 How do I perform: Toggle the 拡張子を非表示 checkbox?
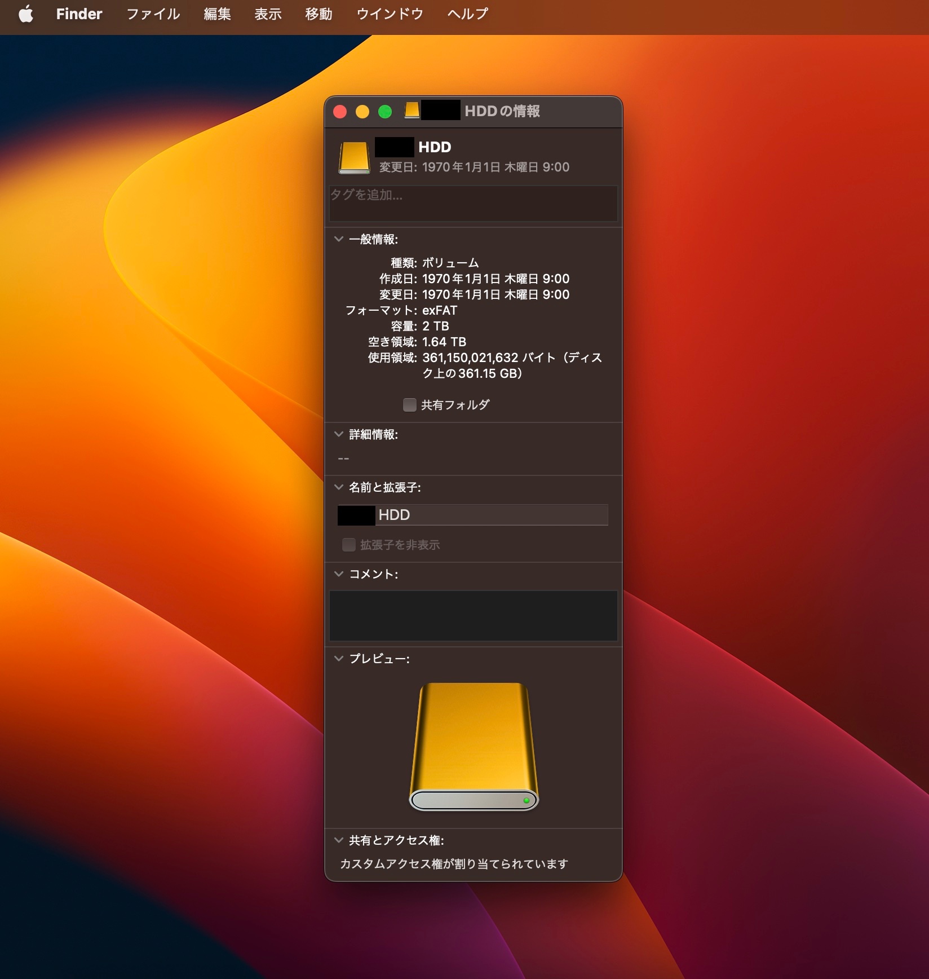point(349,545)
